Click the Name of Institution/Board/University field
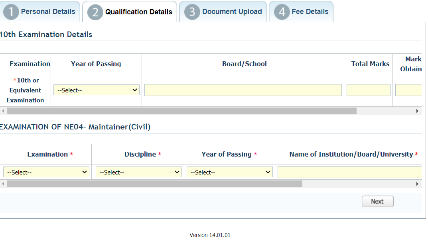 click(x=349, y=172)
